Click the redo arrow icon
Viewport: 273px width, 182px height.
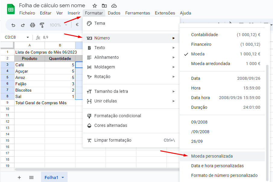click(x=23, y=25)
